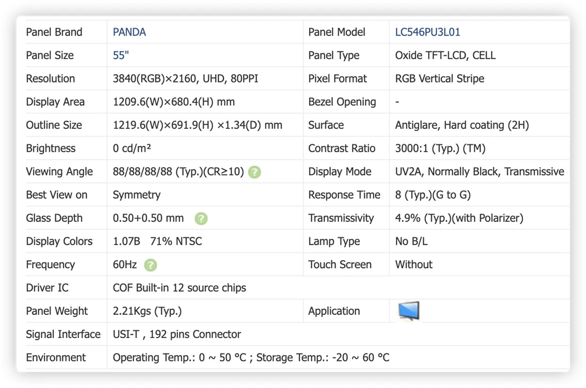Click the help icon beside Viewing Angle value
The height and width of the screenshot is (388, 586).
point(255,172)
